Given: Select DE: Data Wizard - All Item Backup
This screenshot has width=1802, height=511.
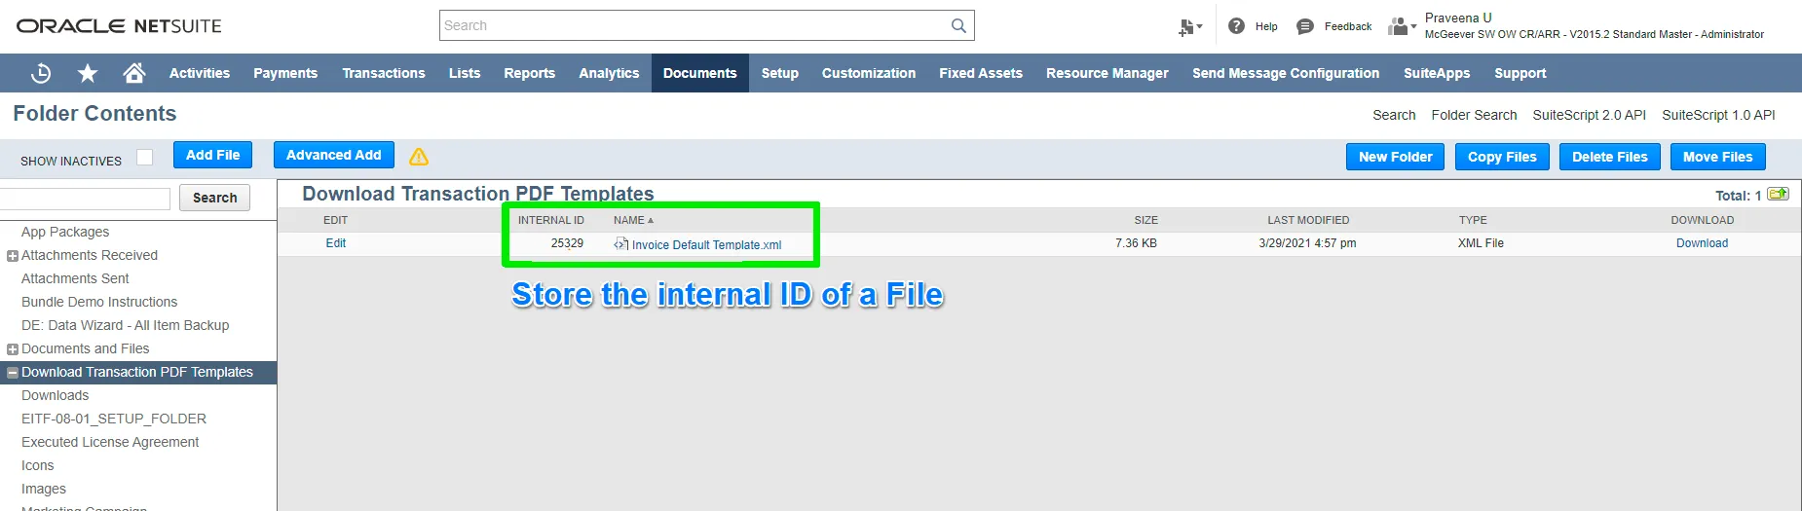Looking at the screenshot, I should (x=126, y=325).
